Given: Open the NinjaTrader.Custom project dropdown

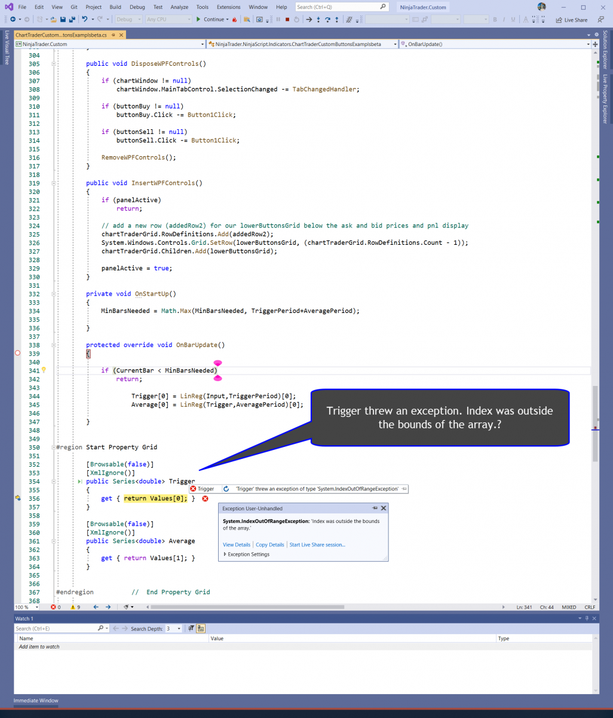Looking at the screenshot, I should pyautogui.click(x=202, y=44).
